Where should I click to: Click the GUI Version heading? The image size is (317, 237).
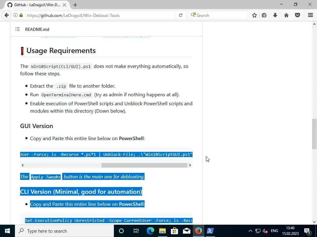(x=37, y=126)
